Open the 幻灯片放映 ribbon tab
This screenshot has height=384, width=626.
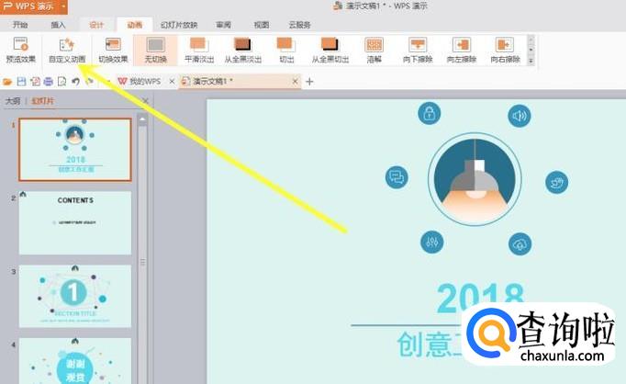179,25
